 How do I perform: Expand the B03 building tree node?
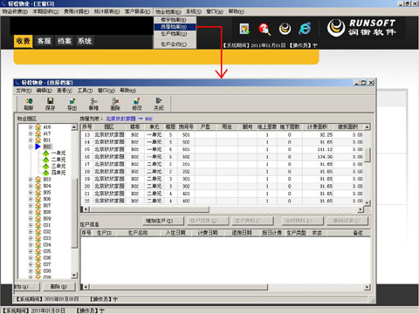coord(31,180)
